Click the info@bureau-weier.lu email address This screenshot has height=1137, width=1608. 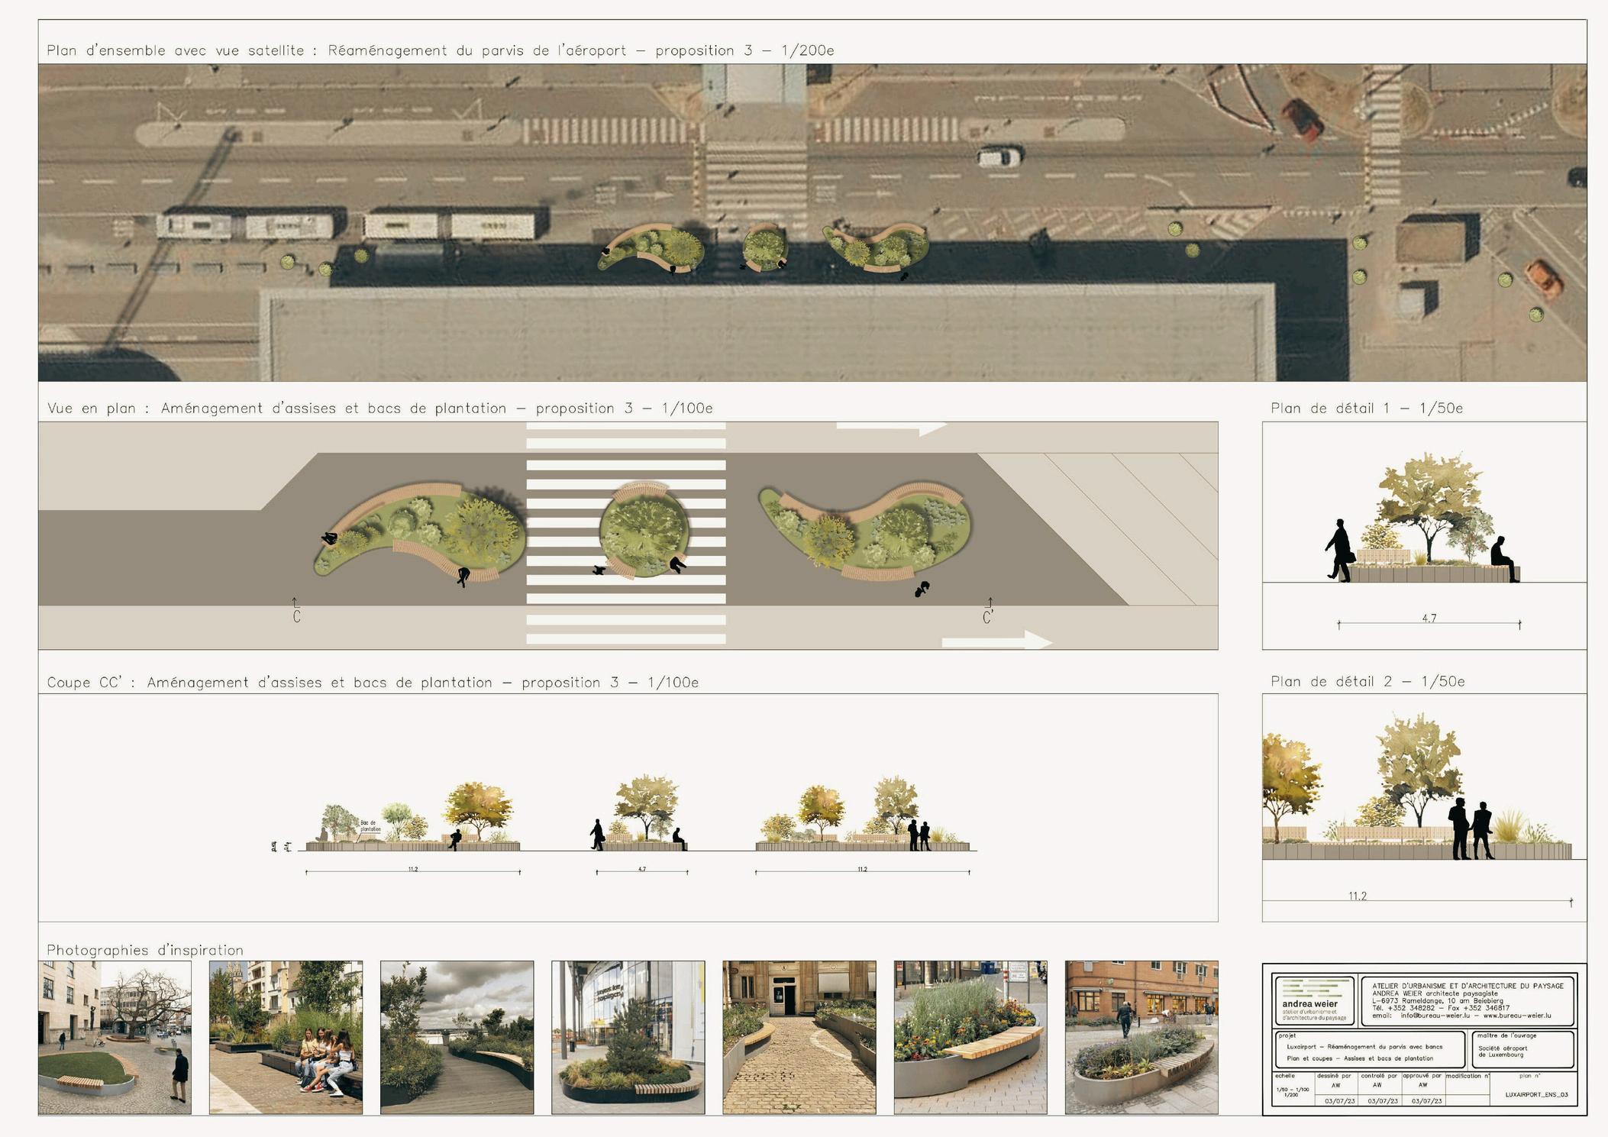[x=1435, y=1016]
